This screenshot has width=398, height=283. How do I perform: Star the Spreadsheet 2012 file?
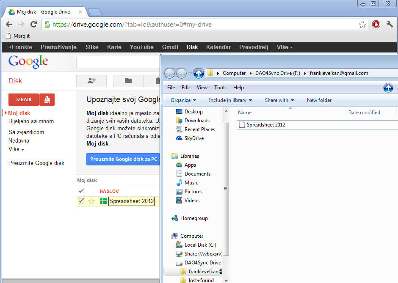91,201
